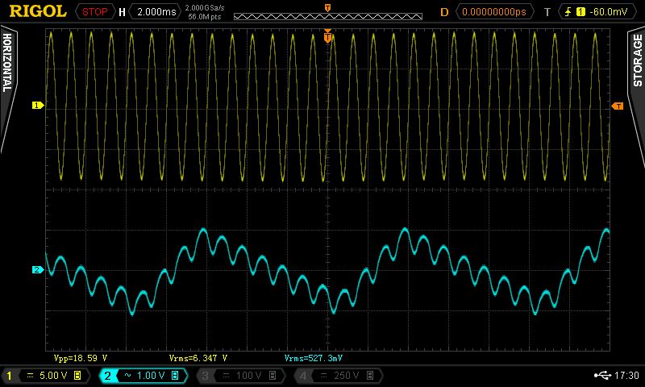Click the yellow channel 1 ground marker
The height and width of the screenshot is (387, 645).
pyautogui.click(x=36, y=106)
